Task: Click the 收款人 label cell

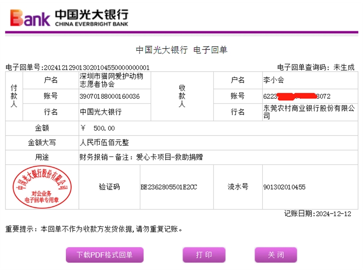Action: tap(182, 96)
